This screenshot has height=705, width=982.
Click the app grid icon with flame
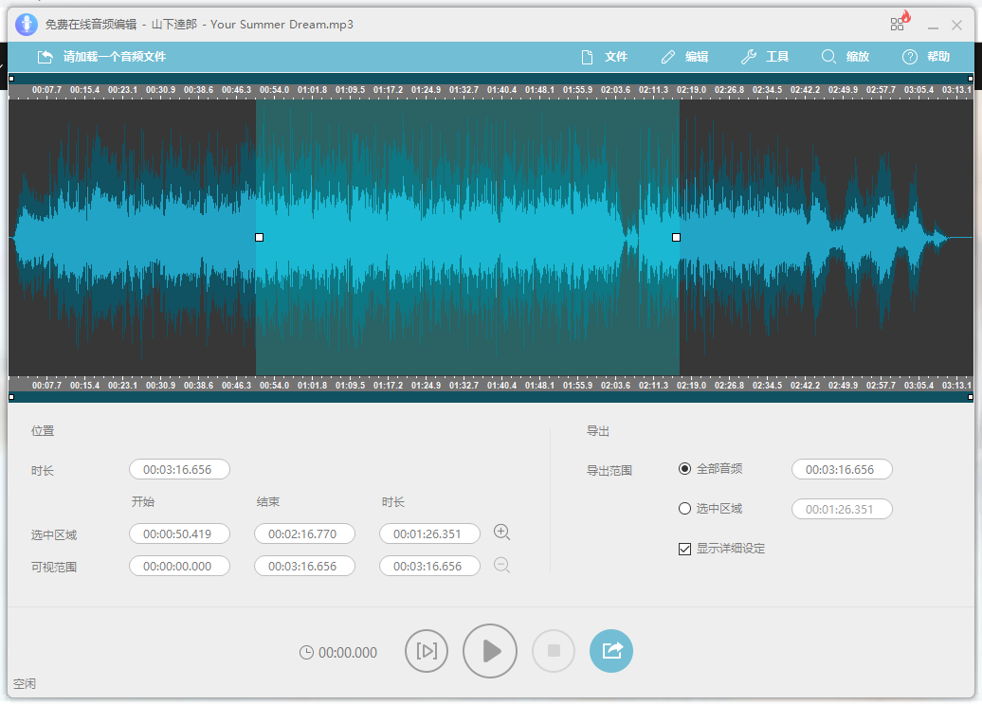pyautogui.click(x=900, y=22)
